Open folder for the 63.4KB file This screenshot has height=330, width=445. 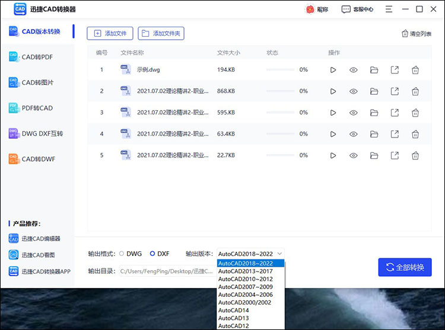(374, 134)
